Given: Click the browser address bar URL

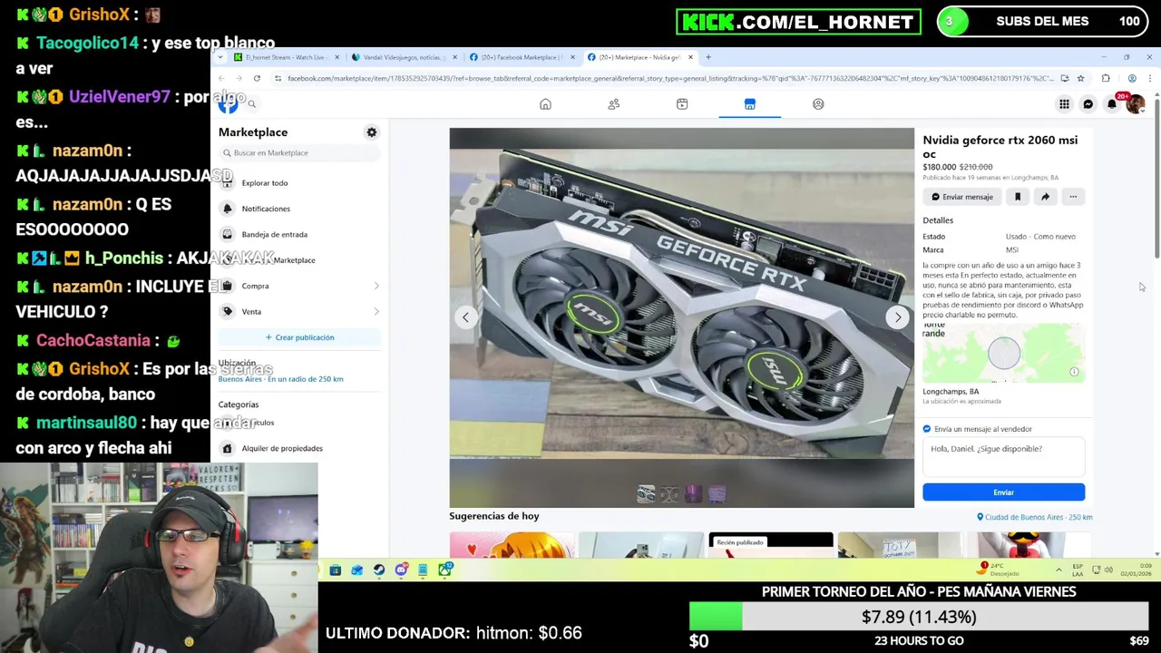Looking at the screenshot, I should pyautogui.click(x=669, y=79).
